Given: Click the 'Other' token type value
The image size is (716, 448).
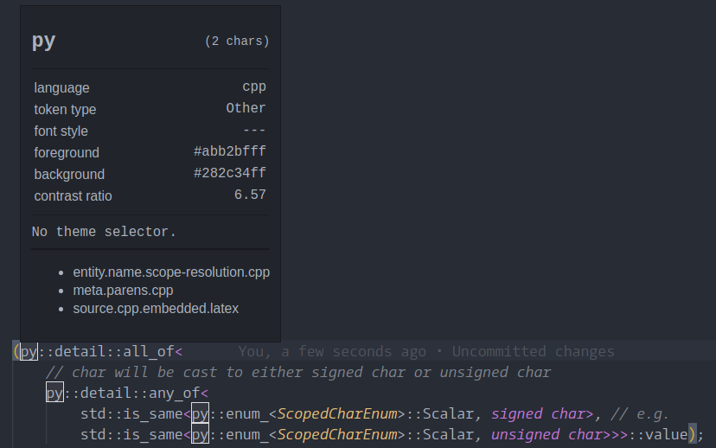Looking at the screenshot, I should (246, 108).
